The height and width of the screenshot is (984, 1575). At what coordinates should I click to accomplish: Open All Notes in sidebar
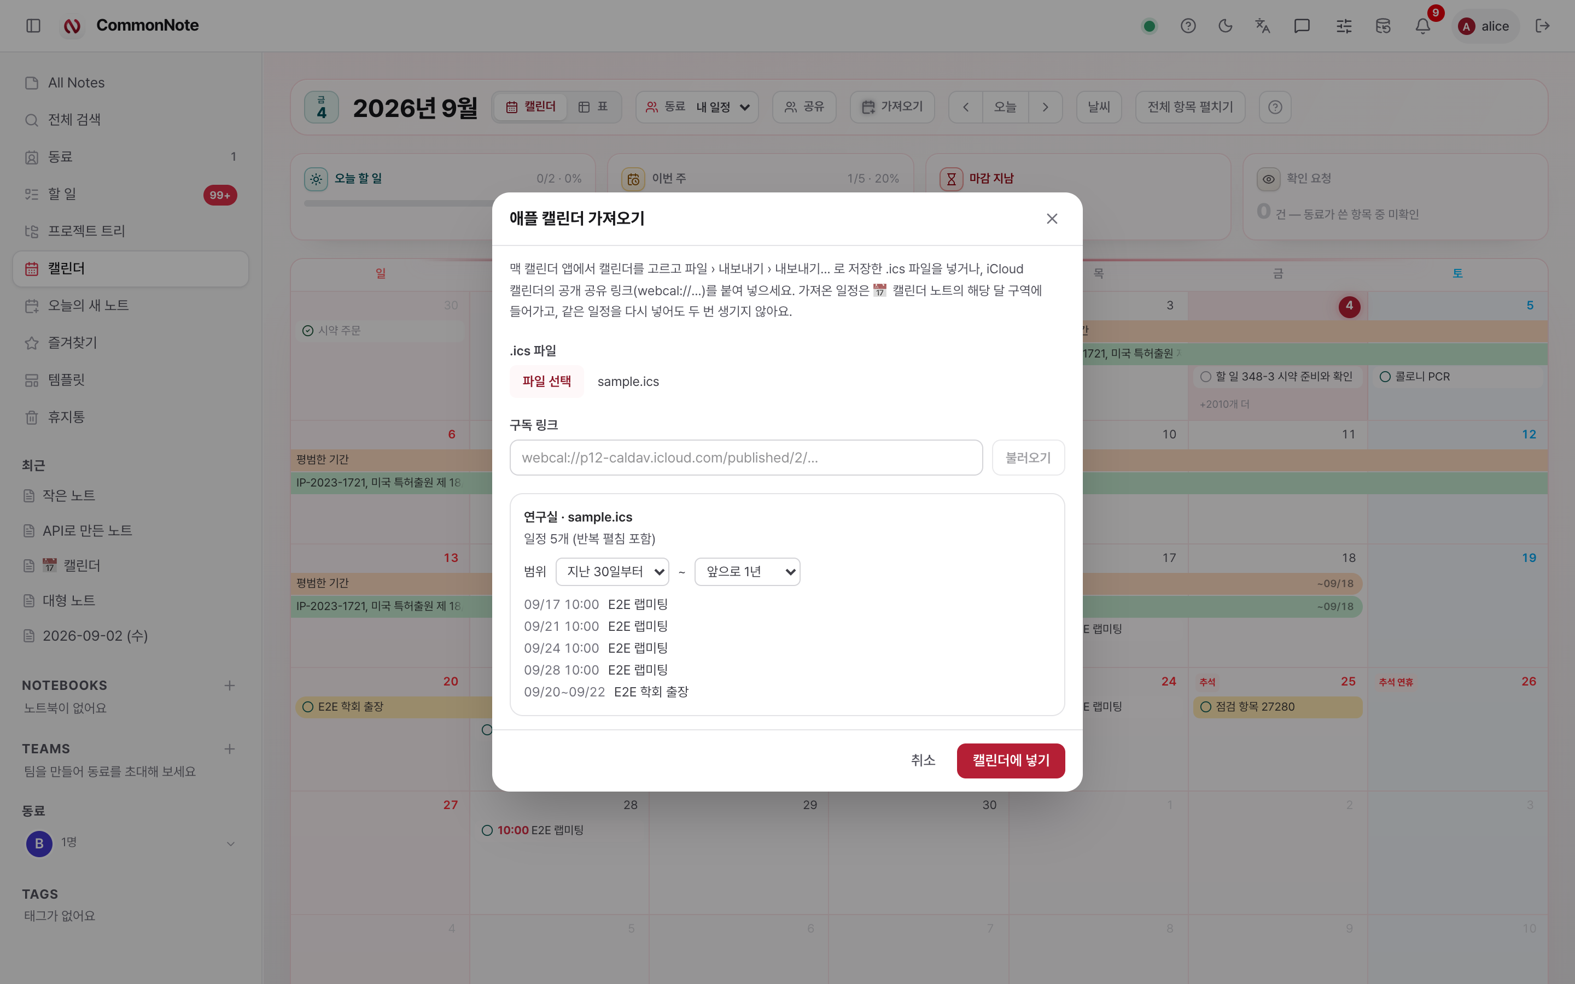coord(130,83)
